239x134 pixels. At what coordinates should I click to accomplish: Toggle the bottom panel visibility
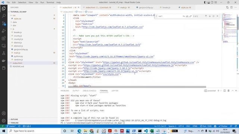(209, 2)
